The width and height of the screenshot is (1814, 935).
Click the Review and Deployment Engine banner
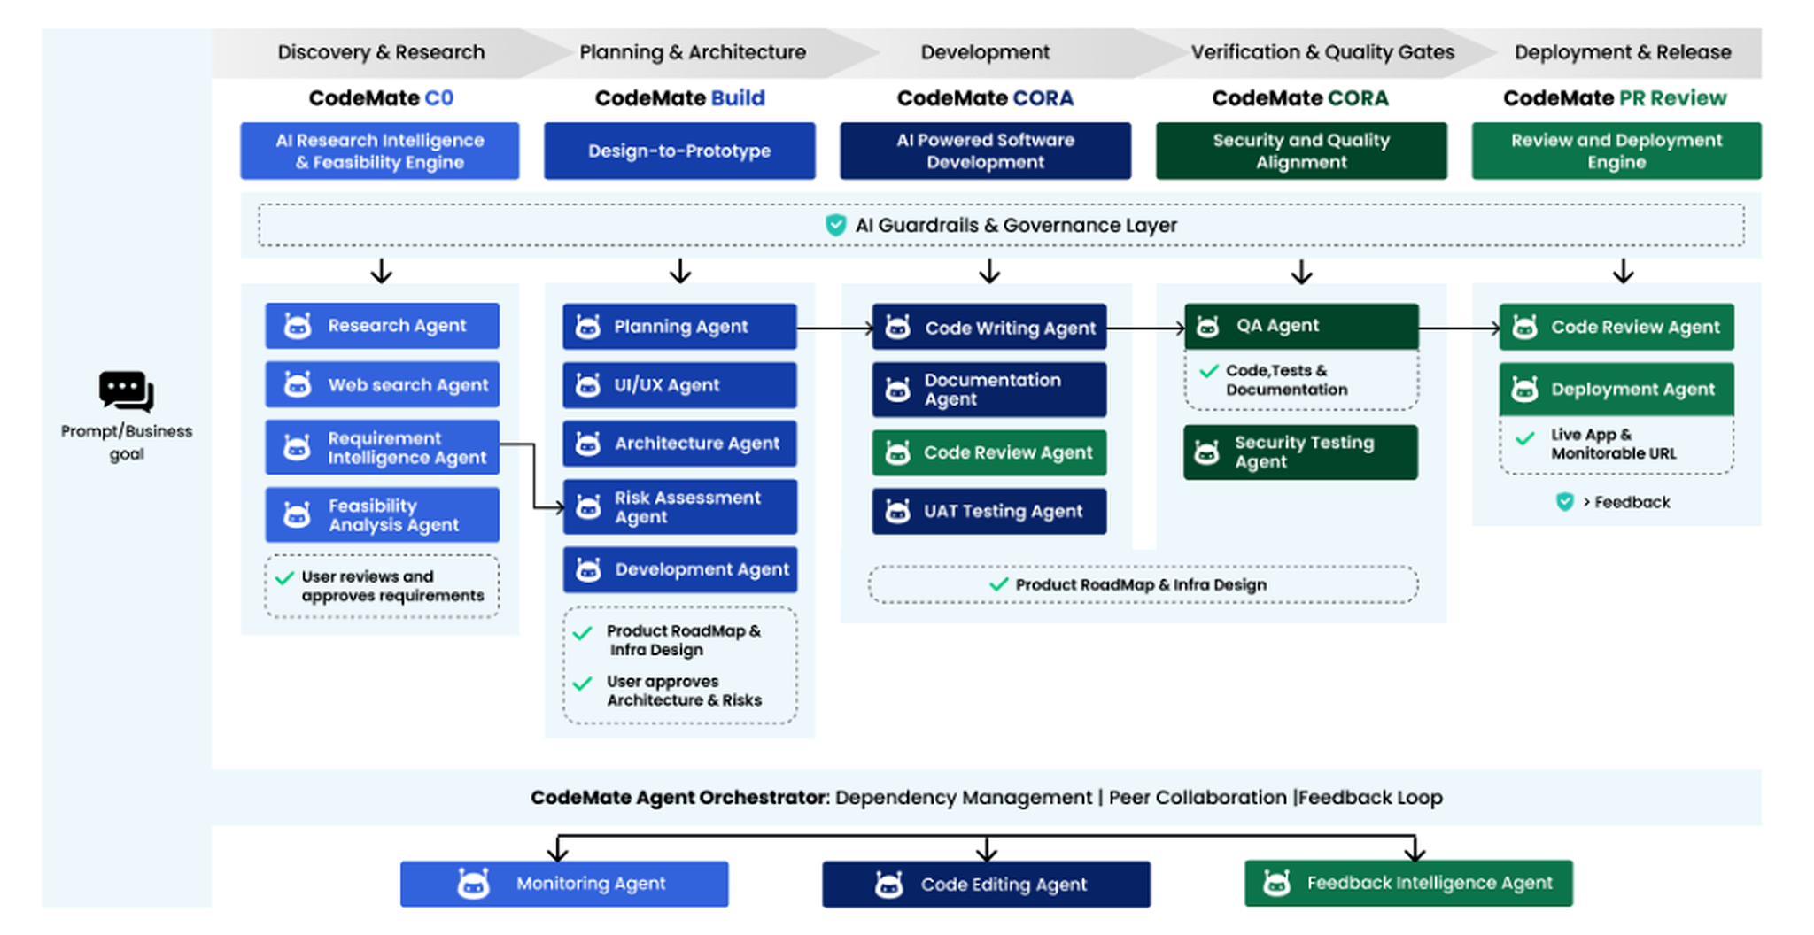click(1616, 151)
